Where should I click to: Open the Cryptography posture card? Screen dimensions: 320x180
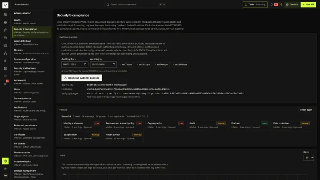165,125
